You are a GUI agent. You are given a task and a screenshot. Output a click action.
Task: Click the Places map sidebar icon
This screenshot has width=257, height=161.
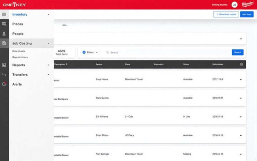coord(4,24)
